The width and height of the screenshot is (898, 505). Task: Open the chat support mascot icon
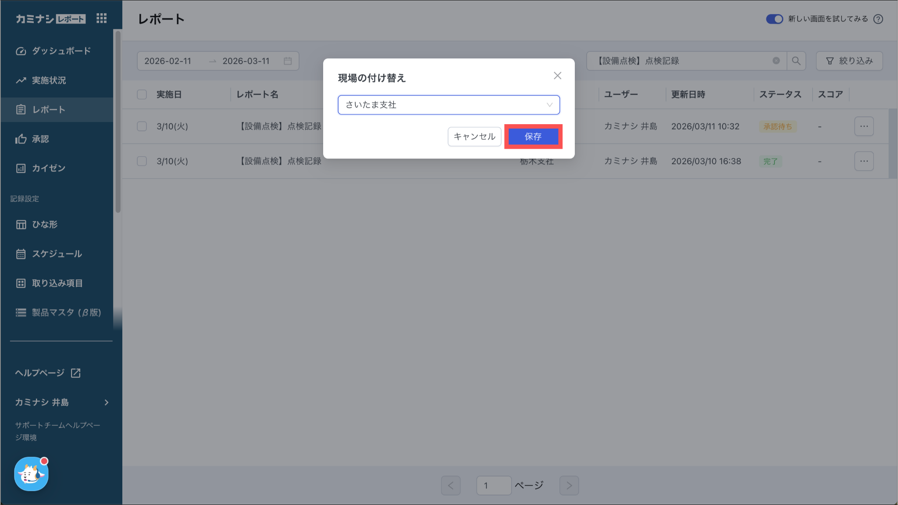point(31,474)
